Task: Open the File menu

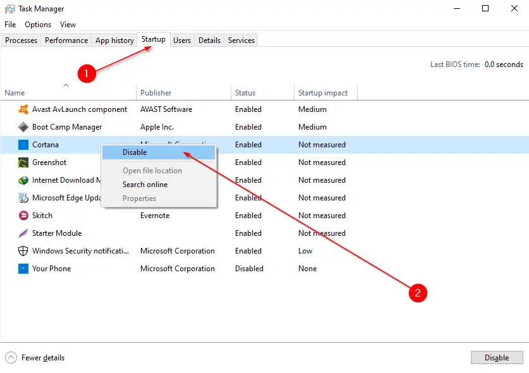Action: [x=10, y=25]
